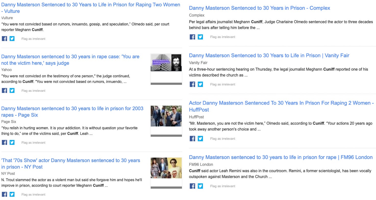Screen dimensions: 376x200
Task: Open the Page Six headline about 2003 rapes
Action: (x=72, y=112)
